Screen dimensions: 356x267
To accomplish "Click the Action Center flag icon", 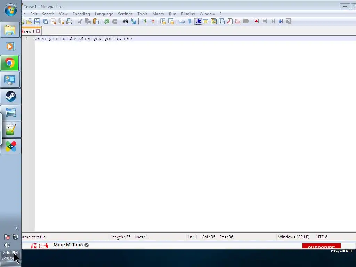I will click(7, 237).
